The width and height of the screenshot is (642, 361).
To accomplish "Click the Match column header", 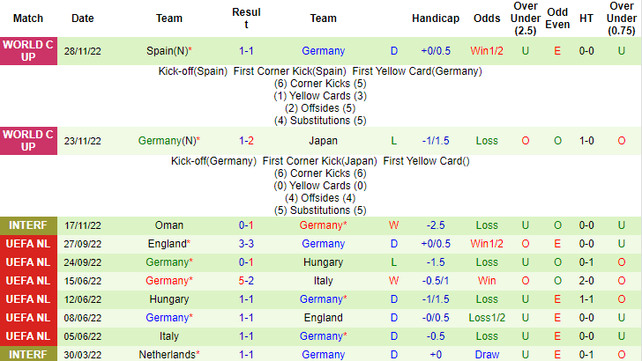I will [x=28, y=18].
